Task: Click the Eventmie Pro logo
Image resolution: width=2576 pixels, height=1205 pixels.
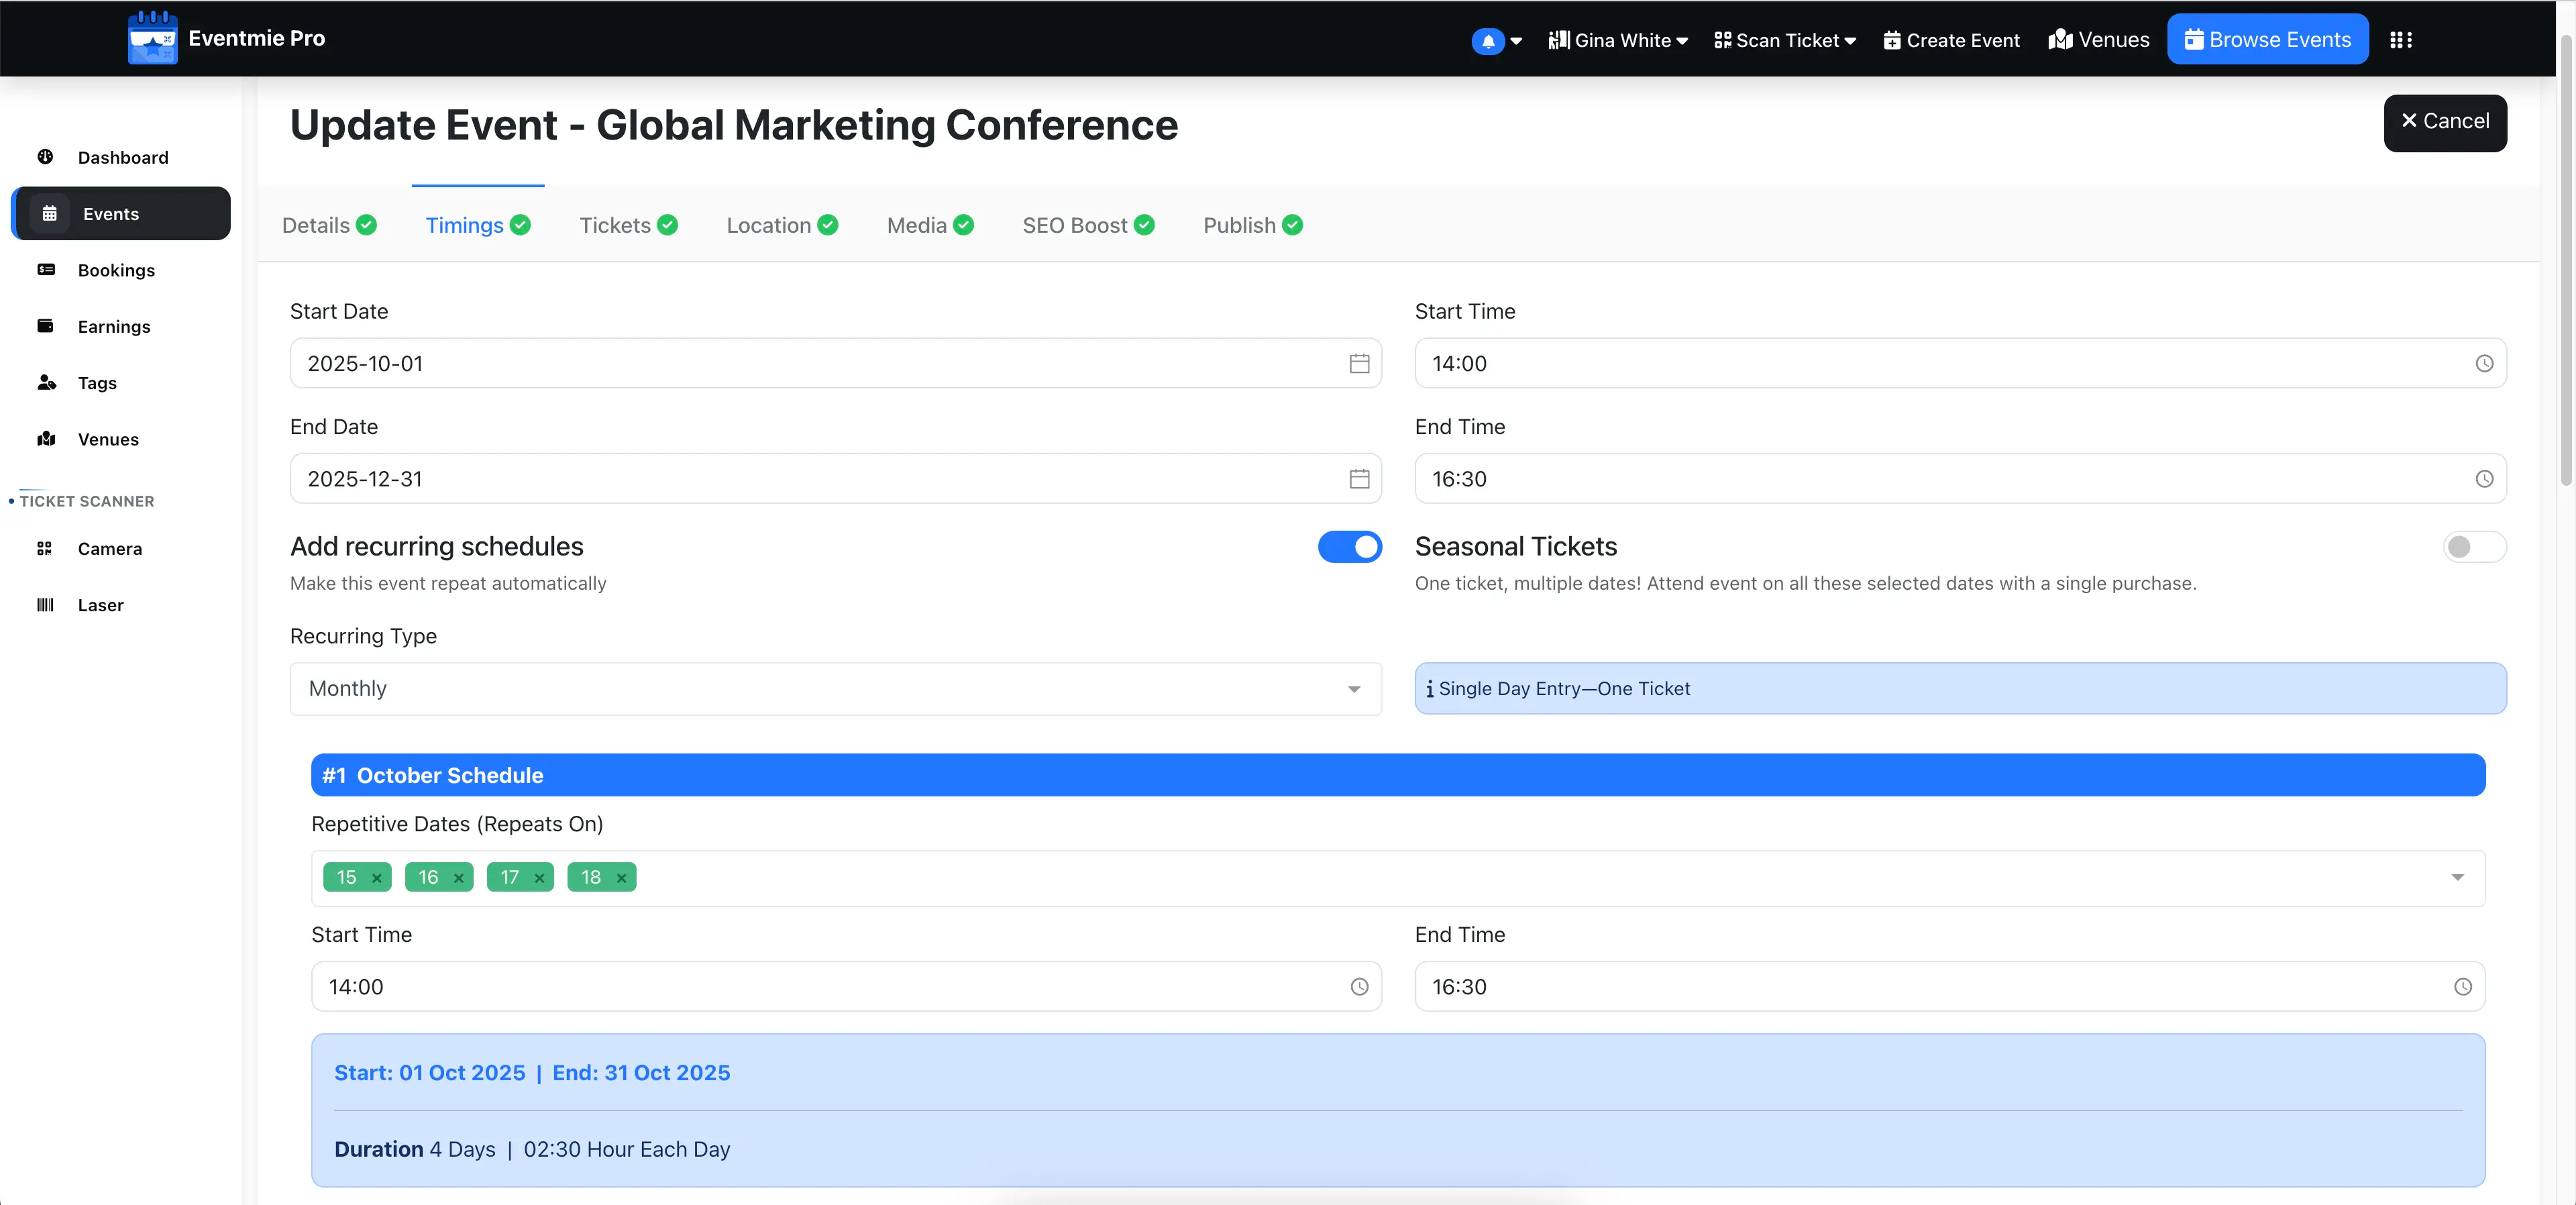Action: tap(153, 38)
